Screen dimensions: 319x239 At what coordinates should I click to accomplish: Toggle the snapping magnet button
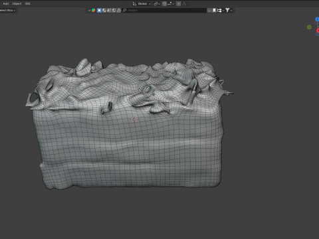[164, 4]
